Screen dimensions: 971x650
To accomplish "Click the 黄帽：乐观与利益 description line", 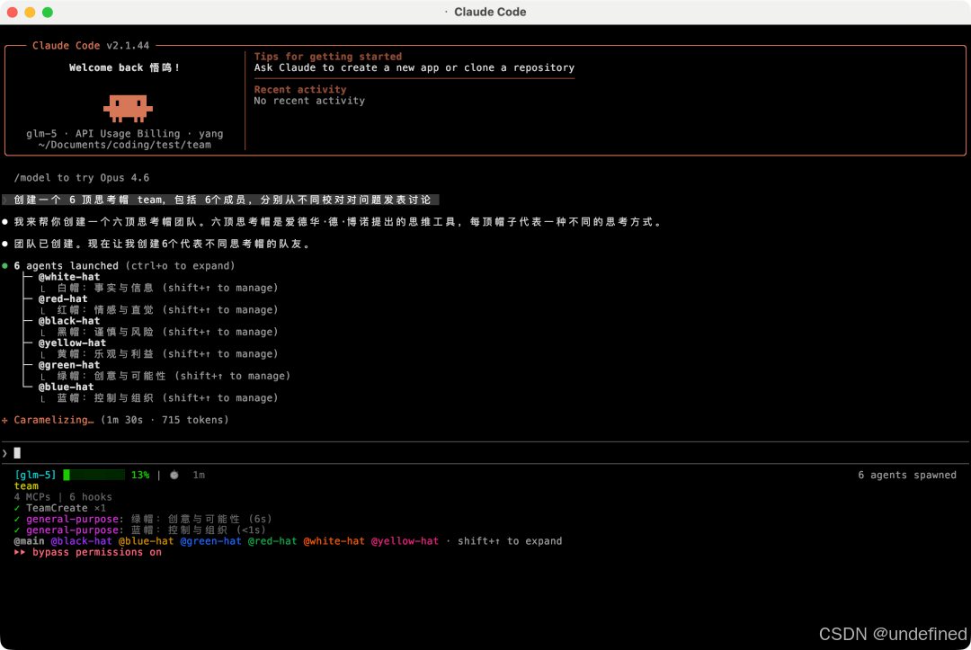I will pos(167,353).
